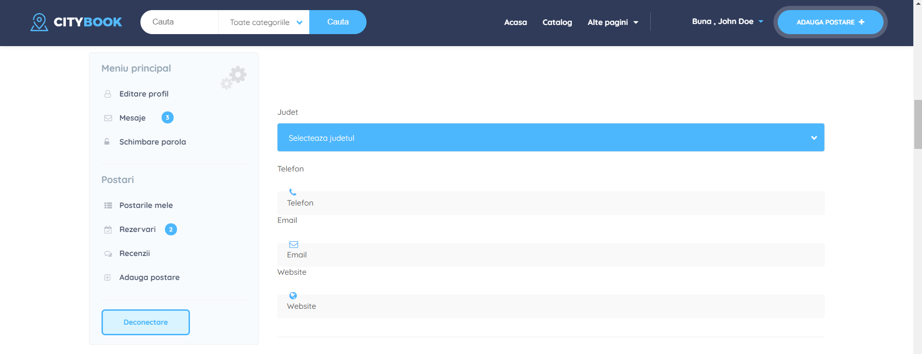Click the plus-square icon beside Adauga postare
922x354 pixels.
tap(108, 278)
